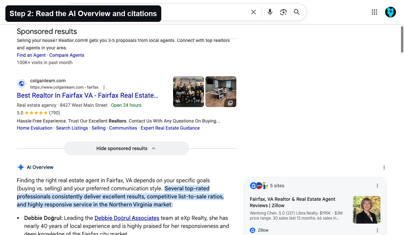Open the Debbie Doğrul Associates link
The image size is (404, 235).
point(127,218)
